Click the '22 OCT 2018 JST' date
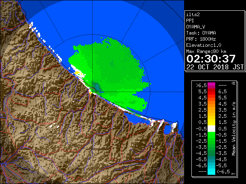 tap(215, 67)
